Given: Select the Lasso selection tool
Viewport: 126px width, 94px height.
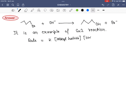Looking at the screenshot, I should 45,10.
